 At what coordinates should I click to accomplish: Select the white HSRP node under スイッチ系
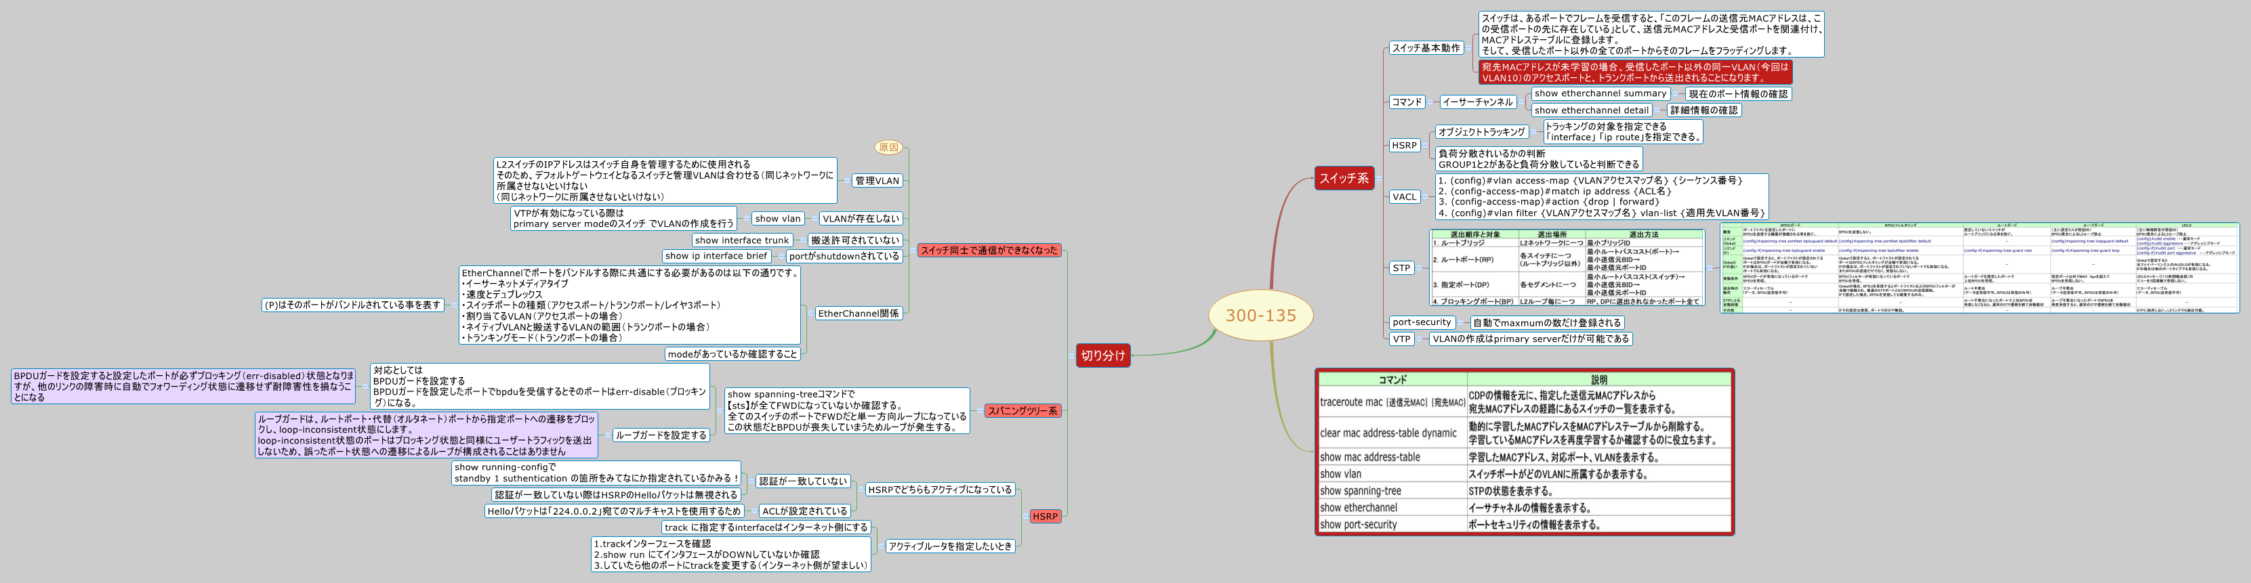coord(1404,146)
